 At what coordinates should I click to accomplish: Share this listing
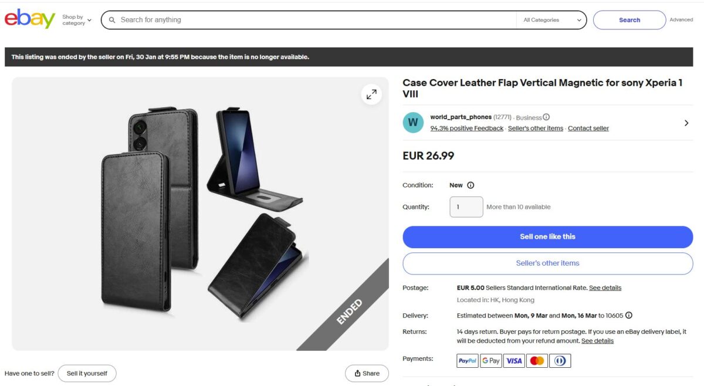[x=367, y=374]
